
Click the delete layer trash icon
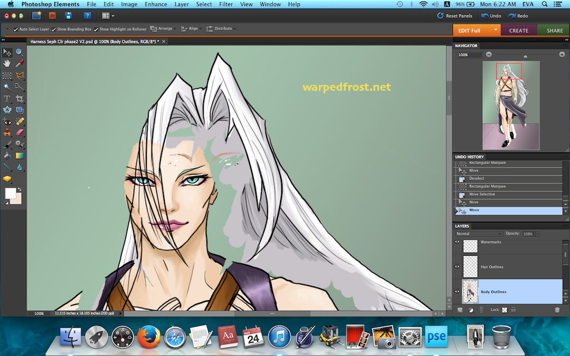557,310
